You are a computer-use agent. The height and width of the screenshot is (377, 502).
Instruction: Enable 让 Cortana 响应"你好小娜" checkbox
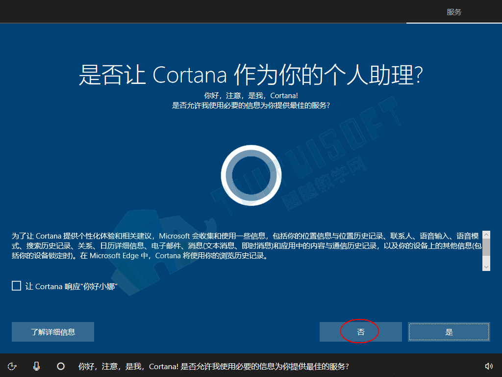pos(16,286)
